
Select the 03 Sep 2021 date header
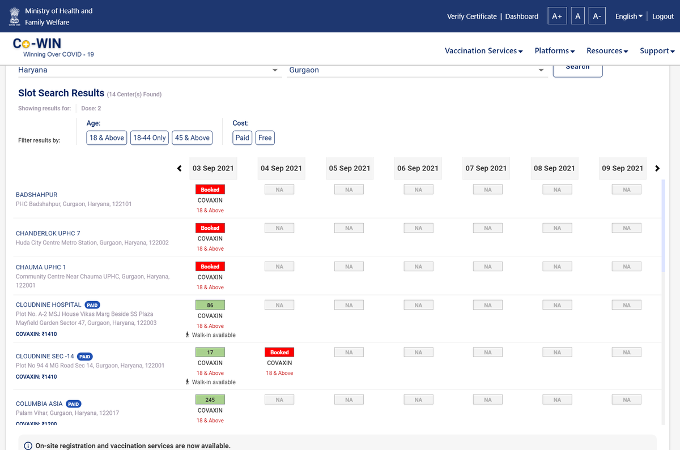click(213, 168)
